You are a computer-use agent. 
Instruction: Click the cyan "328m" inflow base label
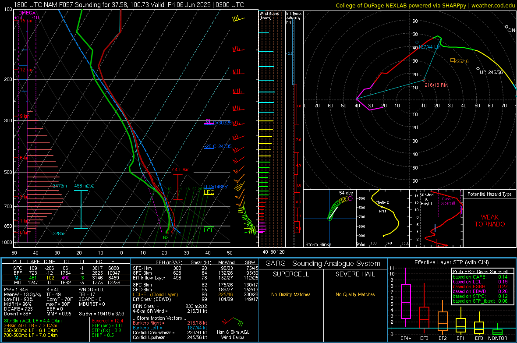point(58,233)
